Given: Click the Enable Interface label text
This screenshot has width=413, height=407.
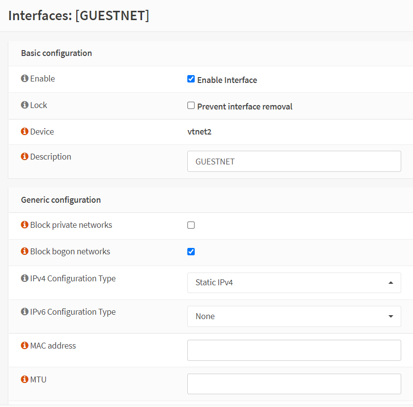Looking at the screenshot, I should pos(227,80).
